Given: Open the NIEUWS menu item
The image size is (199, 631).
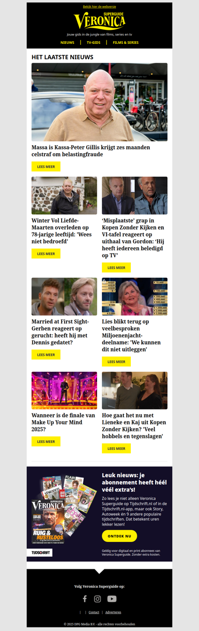Looking at the screenshot, I should [67, 43].
